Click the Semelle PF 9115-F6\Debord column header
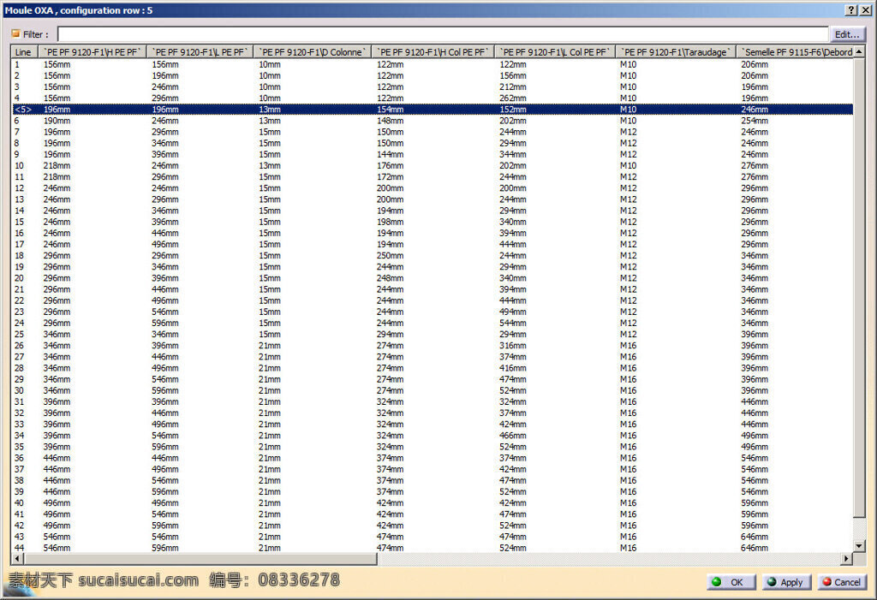 point(795,52)
